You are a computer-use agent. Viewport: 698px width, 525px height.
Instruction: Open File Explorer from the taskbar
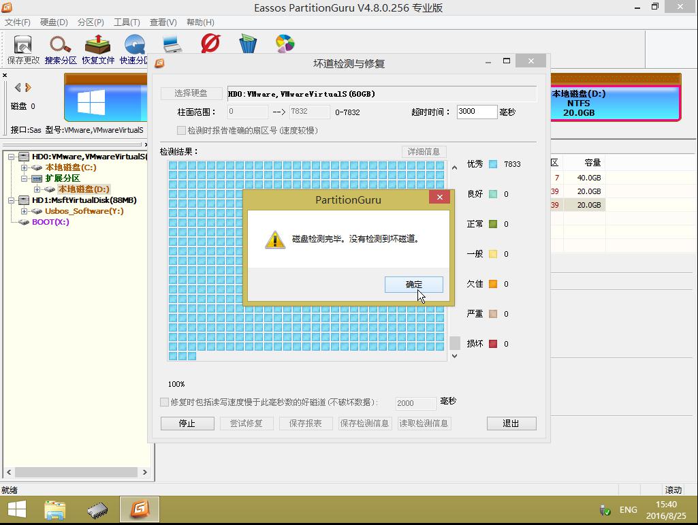tap(55, 510)
